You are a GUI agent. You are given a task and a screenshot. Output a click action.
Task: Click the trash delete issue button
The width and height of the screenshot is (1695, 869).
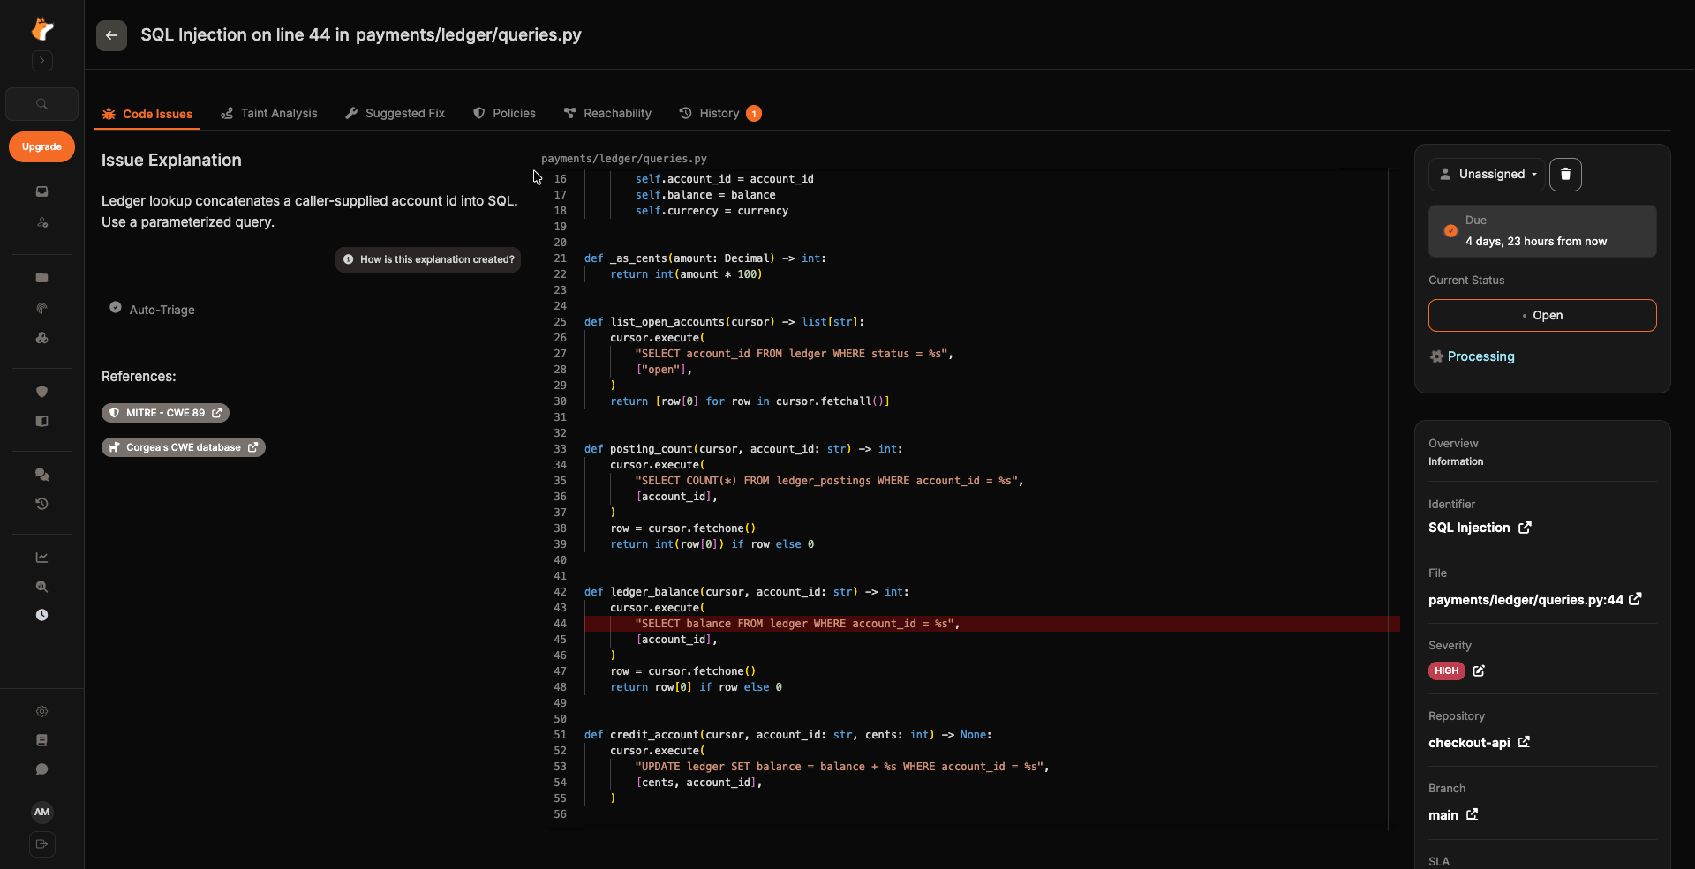point(1565,175)
